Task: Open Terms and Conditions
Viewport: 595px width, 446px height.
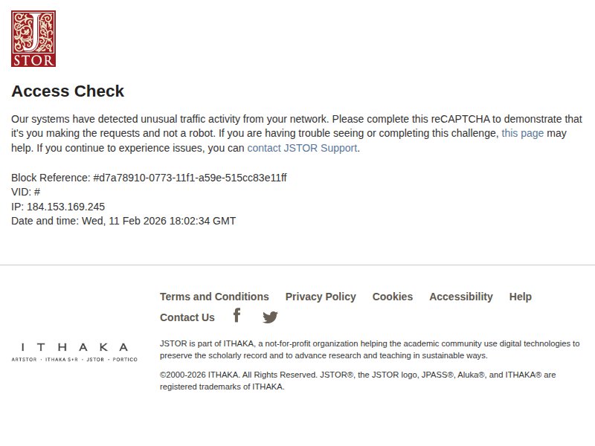Action: [214, 297]
